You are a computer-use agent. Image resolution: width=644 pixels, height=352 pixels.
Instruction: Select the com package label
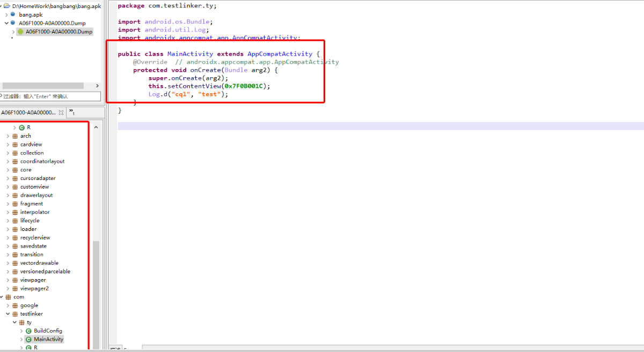point(19,297)
